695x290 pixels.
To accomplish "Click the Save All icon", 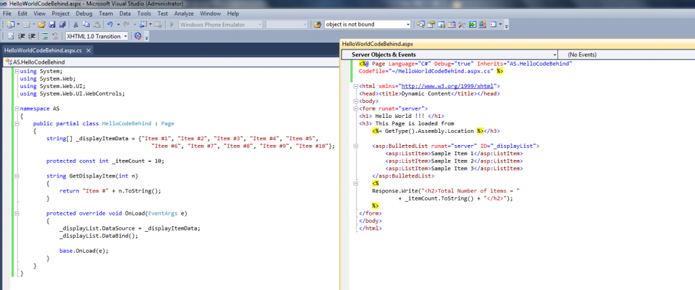I will tap(62, 24).
